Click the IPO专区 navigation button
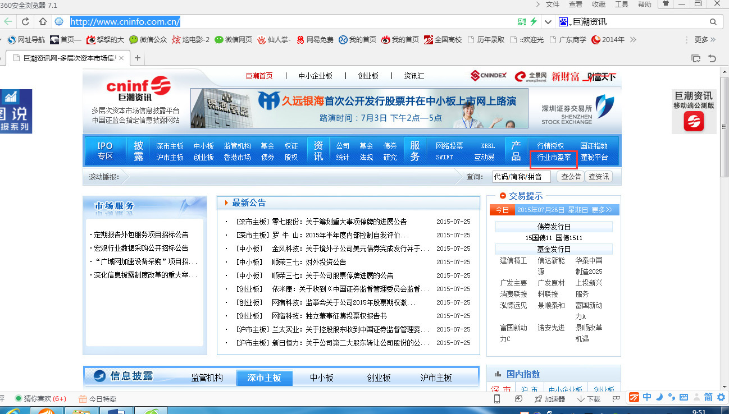 tap(105, 151)
